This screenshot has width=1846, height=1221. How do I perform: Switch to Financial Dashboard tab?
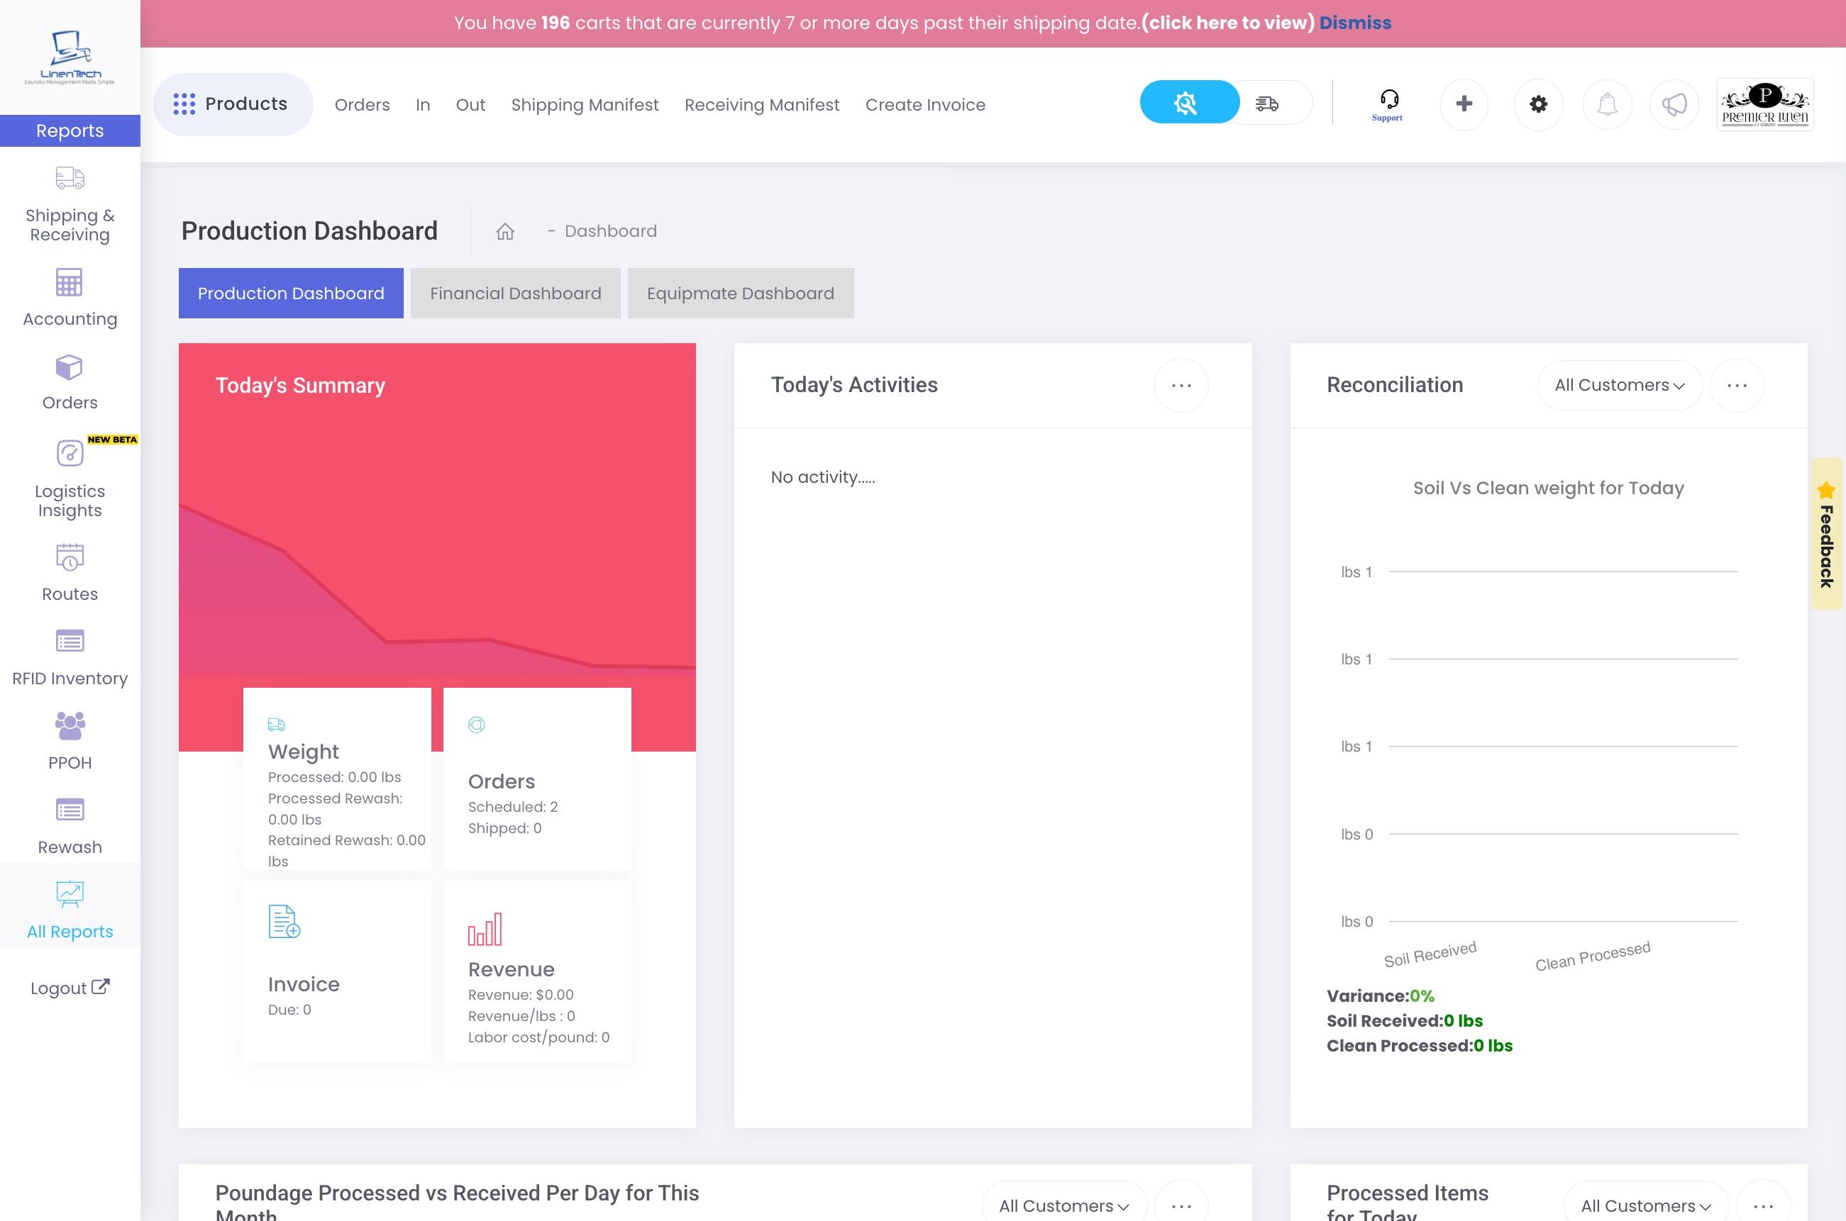pos(515,293)
